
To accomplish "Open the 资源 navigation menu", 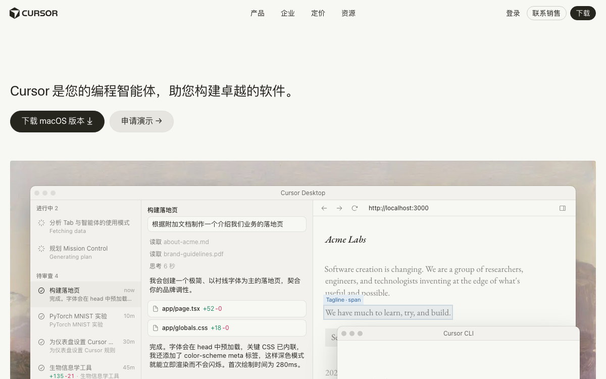I will click(348, 13).
